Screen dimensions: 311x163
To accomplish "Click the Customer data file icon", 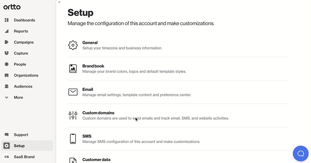I will point(73,160).
